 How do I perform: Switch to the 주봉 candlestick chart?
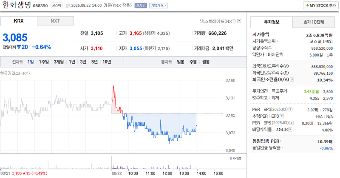pyautogui.click(x=193, y=62)
